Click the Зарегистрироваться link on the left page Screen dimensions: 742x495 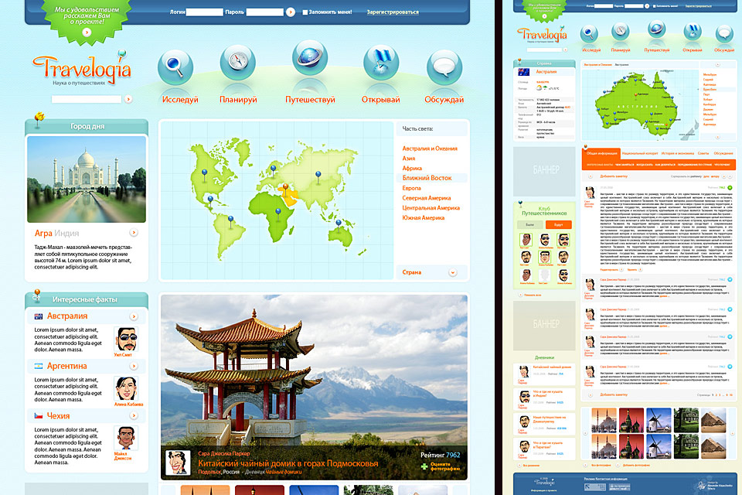(393, 12)
